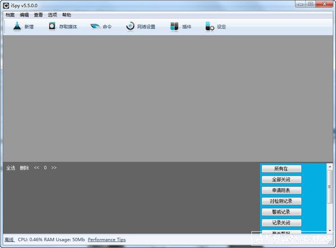The height and width of the screenshot is (248, 336).
Task: Open 网络设置 network settings icon
Action: pyautogui.click(x=130, y=26)
